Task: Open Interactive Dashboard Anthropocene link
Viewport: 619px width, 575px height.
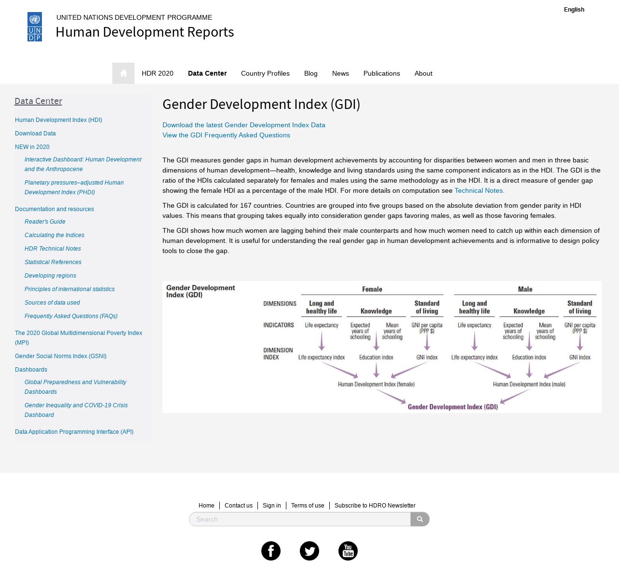Action: (x=83, y=164)
